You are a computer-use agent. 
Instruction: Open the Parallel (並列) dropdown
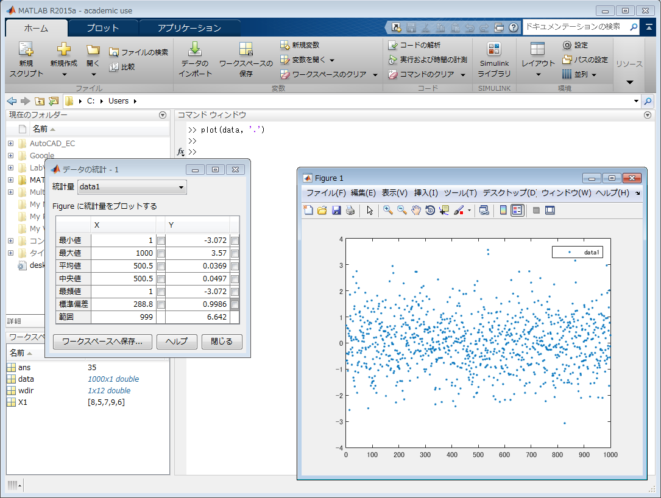580,74
